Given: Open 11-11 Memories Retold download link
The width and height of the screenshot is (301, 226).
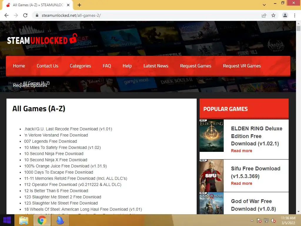Looking at the screenshot, I should tap(76, 178).
